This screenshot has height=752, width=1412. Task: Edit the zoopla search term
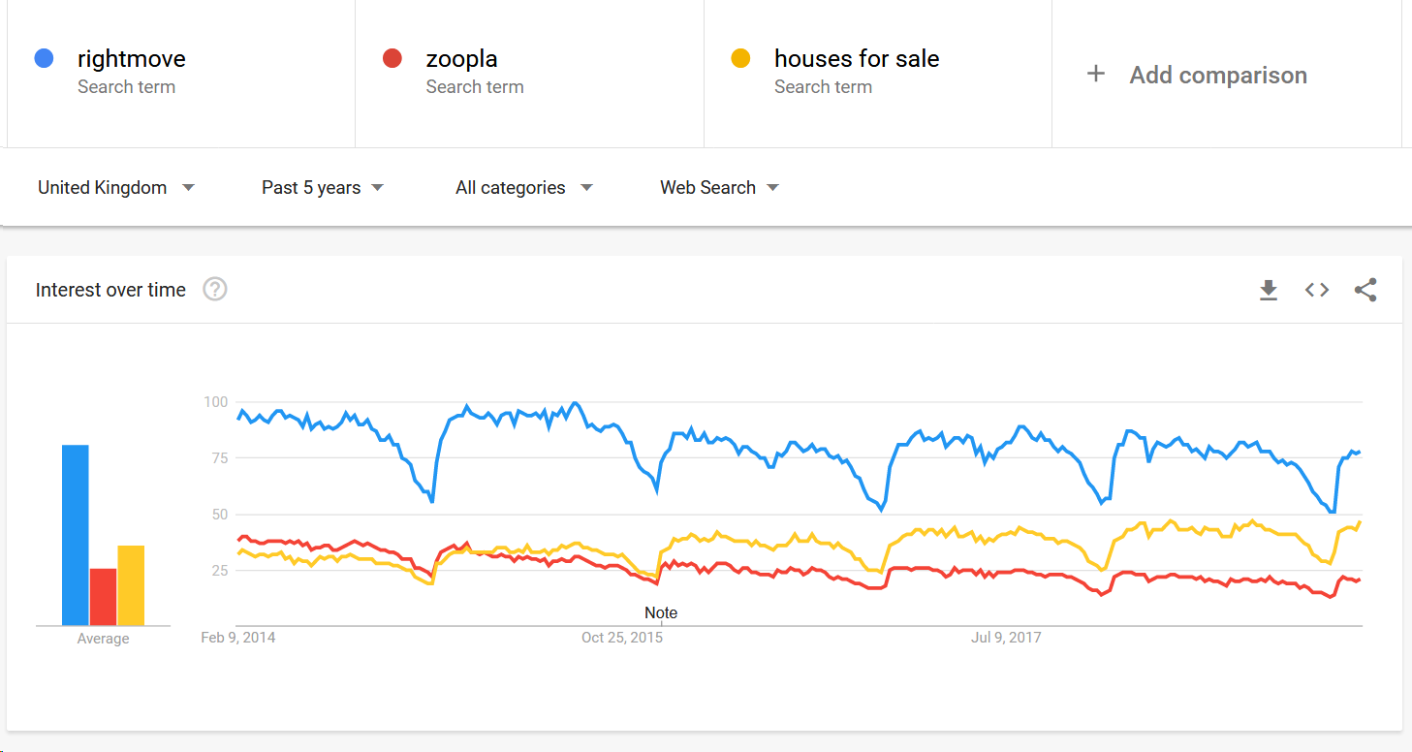tap(462, 59)
